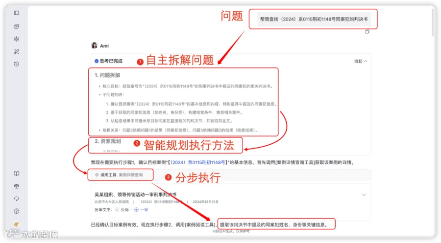The image size is (441, 243).
Task: Click the 核心目标 bullet line
Action: coord(188,86)
